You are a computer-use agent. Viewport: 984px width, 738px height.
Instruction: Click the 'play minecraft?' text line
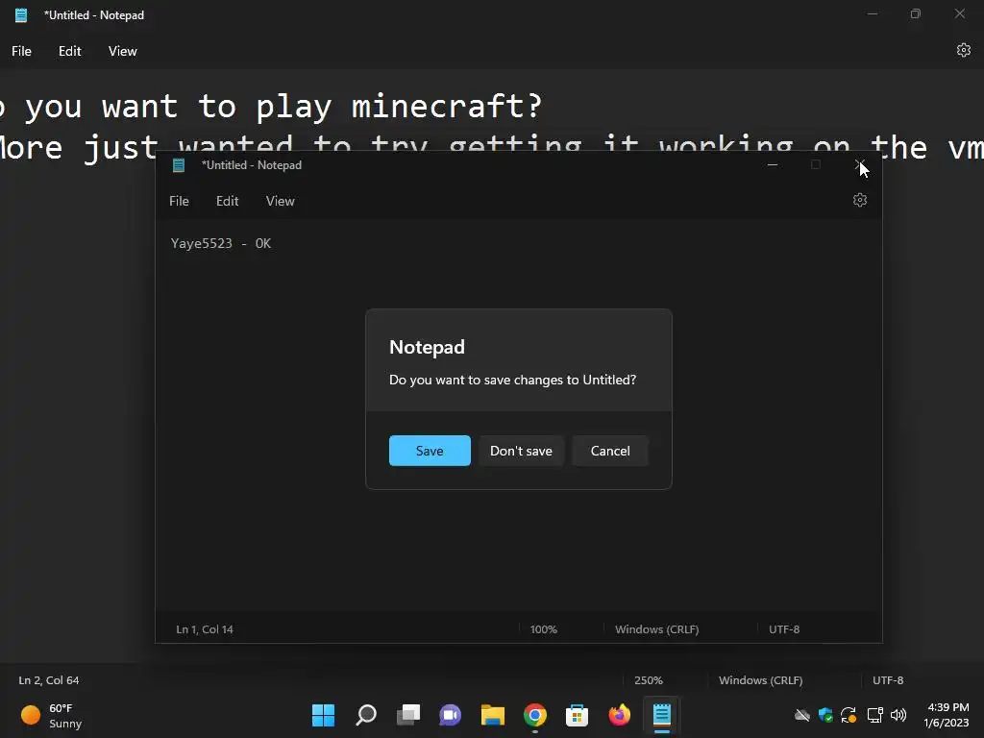click(x=271, y=106)
